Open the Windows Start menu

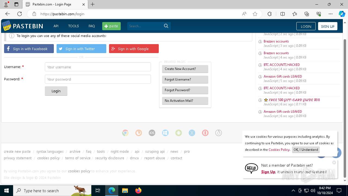tap(7, 191)
